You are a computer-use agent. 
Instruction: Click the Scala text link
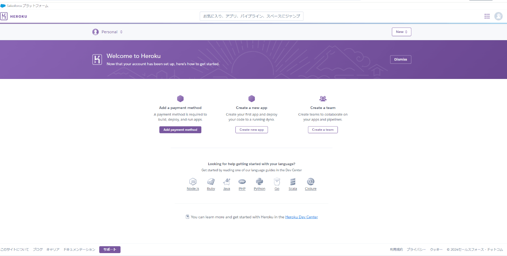tap(293, 189)
